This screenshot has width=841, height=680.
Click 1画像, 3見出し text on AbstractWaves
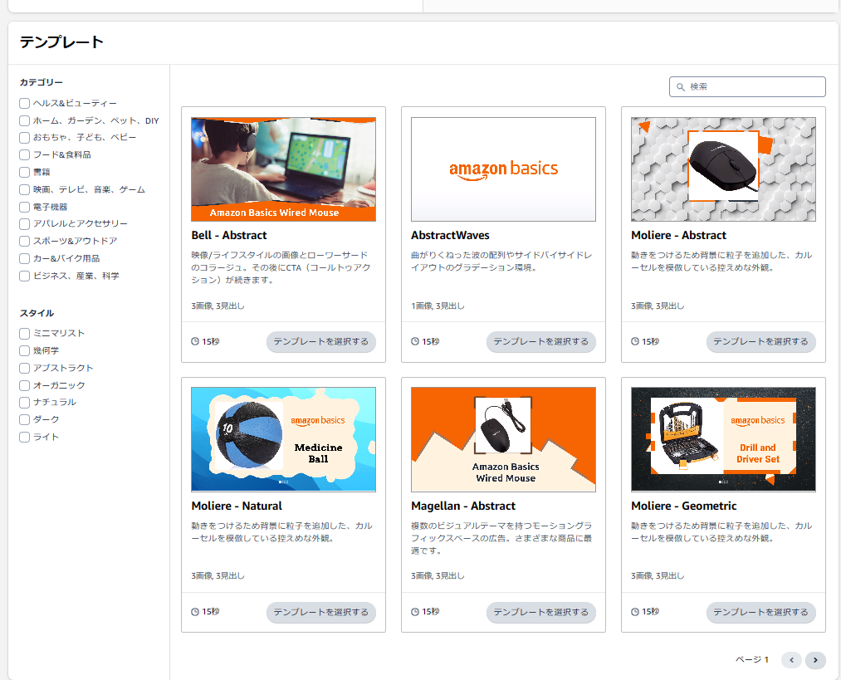coord(438,306)
